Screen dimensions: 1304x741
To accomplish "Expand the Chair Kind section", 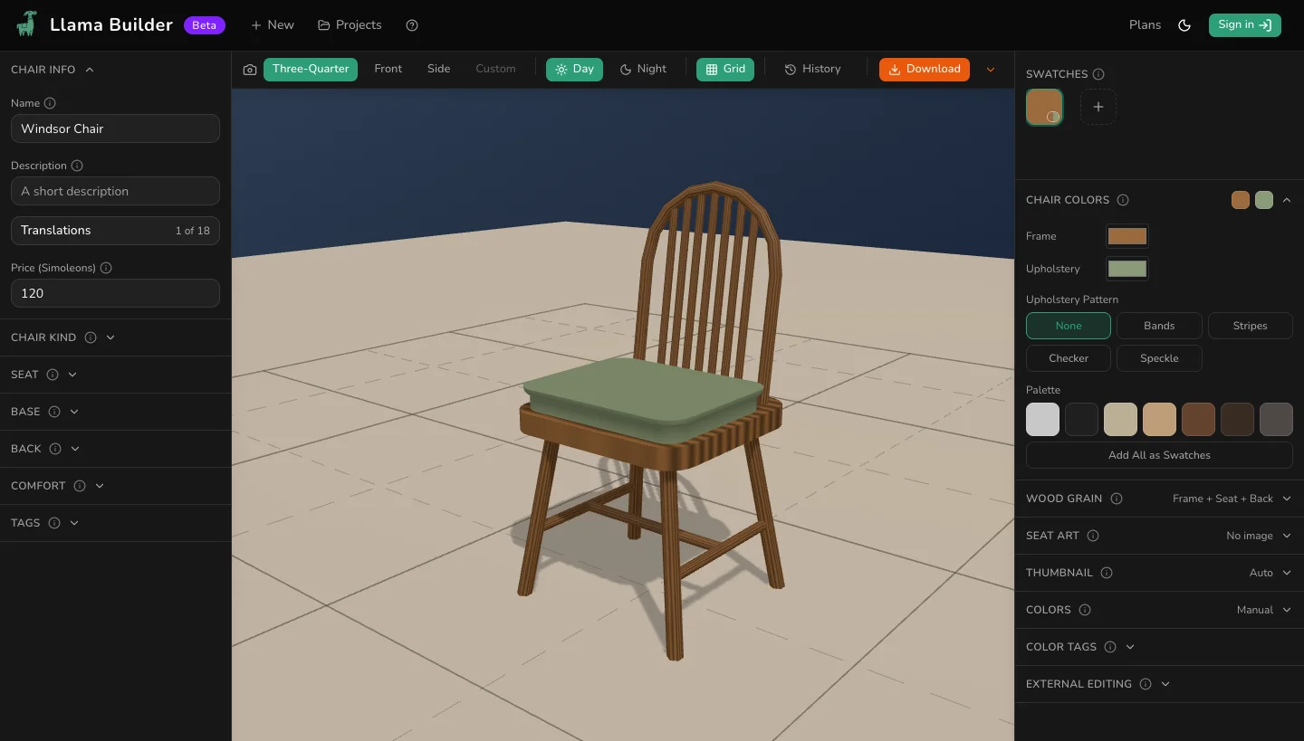I will coord(110,337).
